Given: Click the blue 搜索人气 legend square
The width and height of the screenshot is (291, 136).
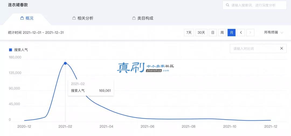Looking at the screenshot, I should point(11,50).
